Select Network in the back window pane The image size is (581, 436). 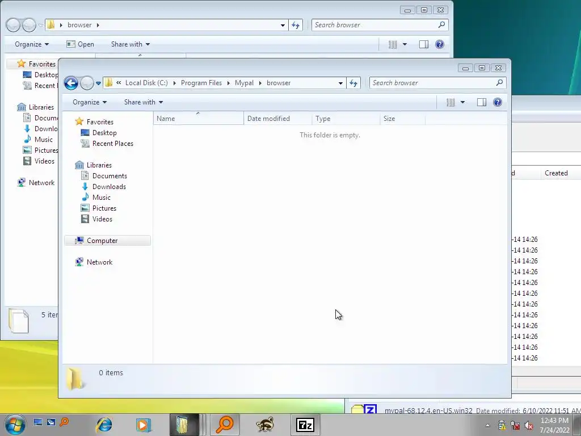click(x=36, y=183)
